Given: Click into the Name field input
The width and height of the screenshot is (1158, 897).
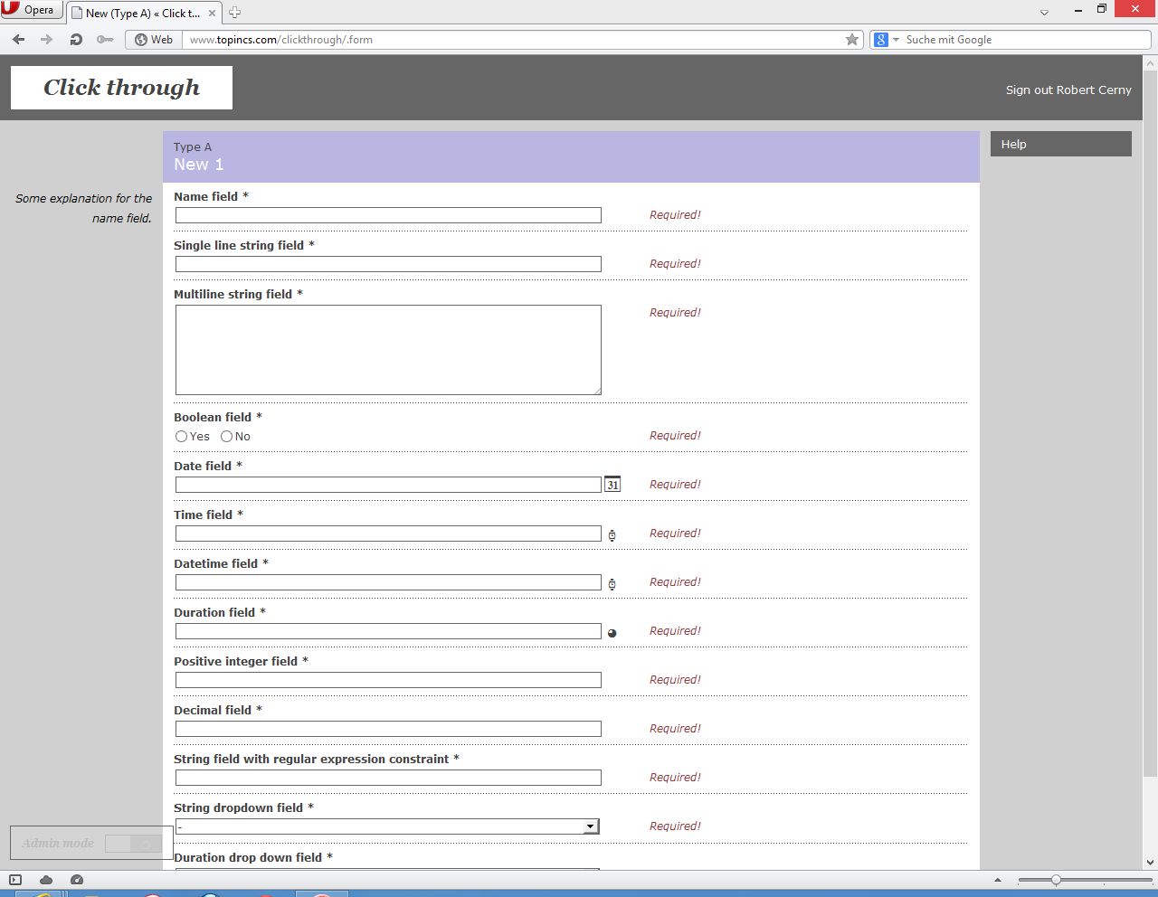Looking at the screenshot, I should pyautogui.click(x=388, y=215).
